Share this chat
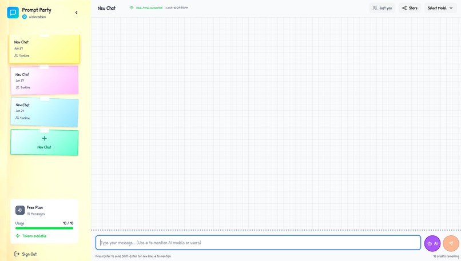The height and width of the screenshot is (261, 461). [x=410, y=8]
